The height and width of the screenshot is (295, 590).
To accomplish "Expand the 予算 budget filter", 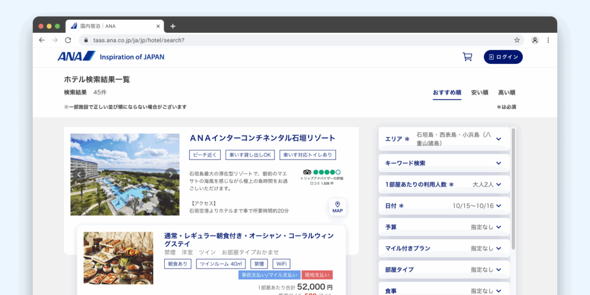I will [x=444, y=227].
